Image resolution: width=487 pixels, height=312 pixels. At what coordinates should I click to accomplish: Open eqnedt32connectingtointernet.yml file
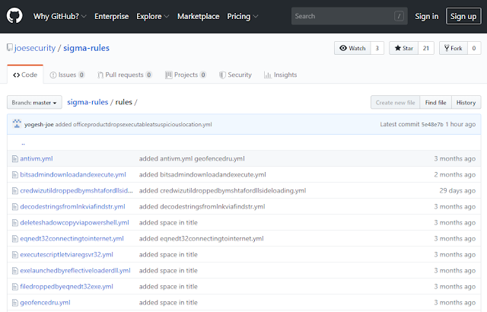coord(72,238)
